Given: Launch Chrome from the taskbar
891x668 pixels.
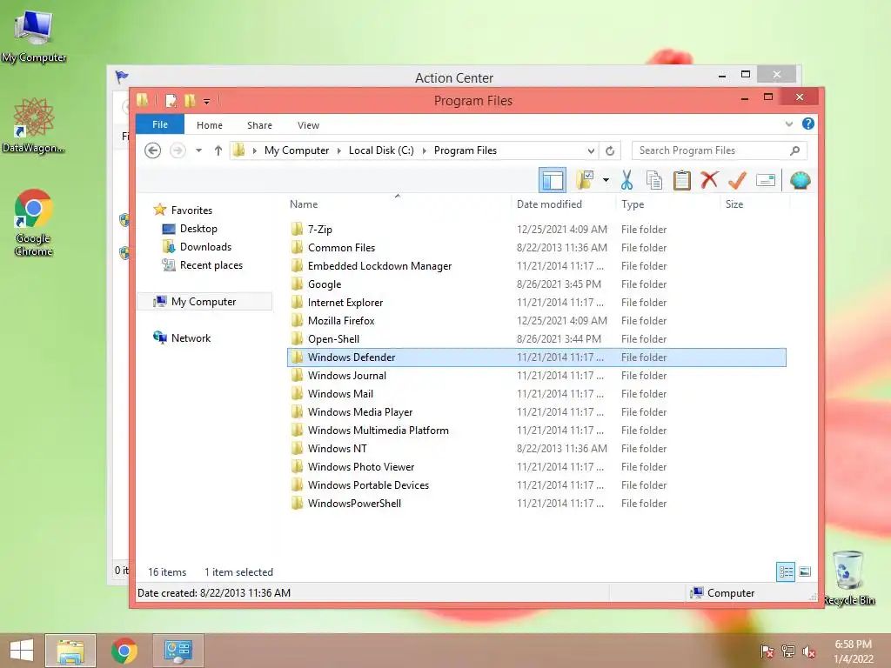Looking at the screenshot, I should pos(124,651).
